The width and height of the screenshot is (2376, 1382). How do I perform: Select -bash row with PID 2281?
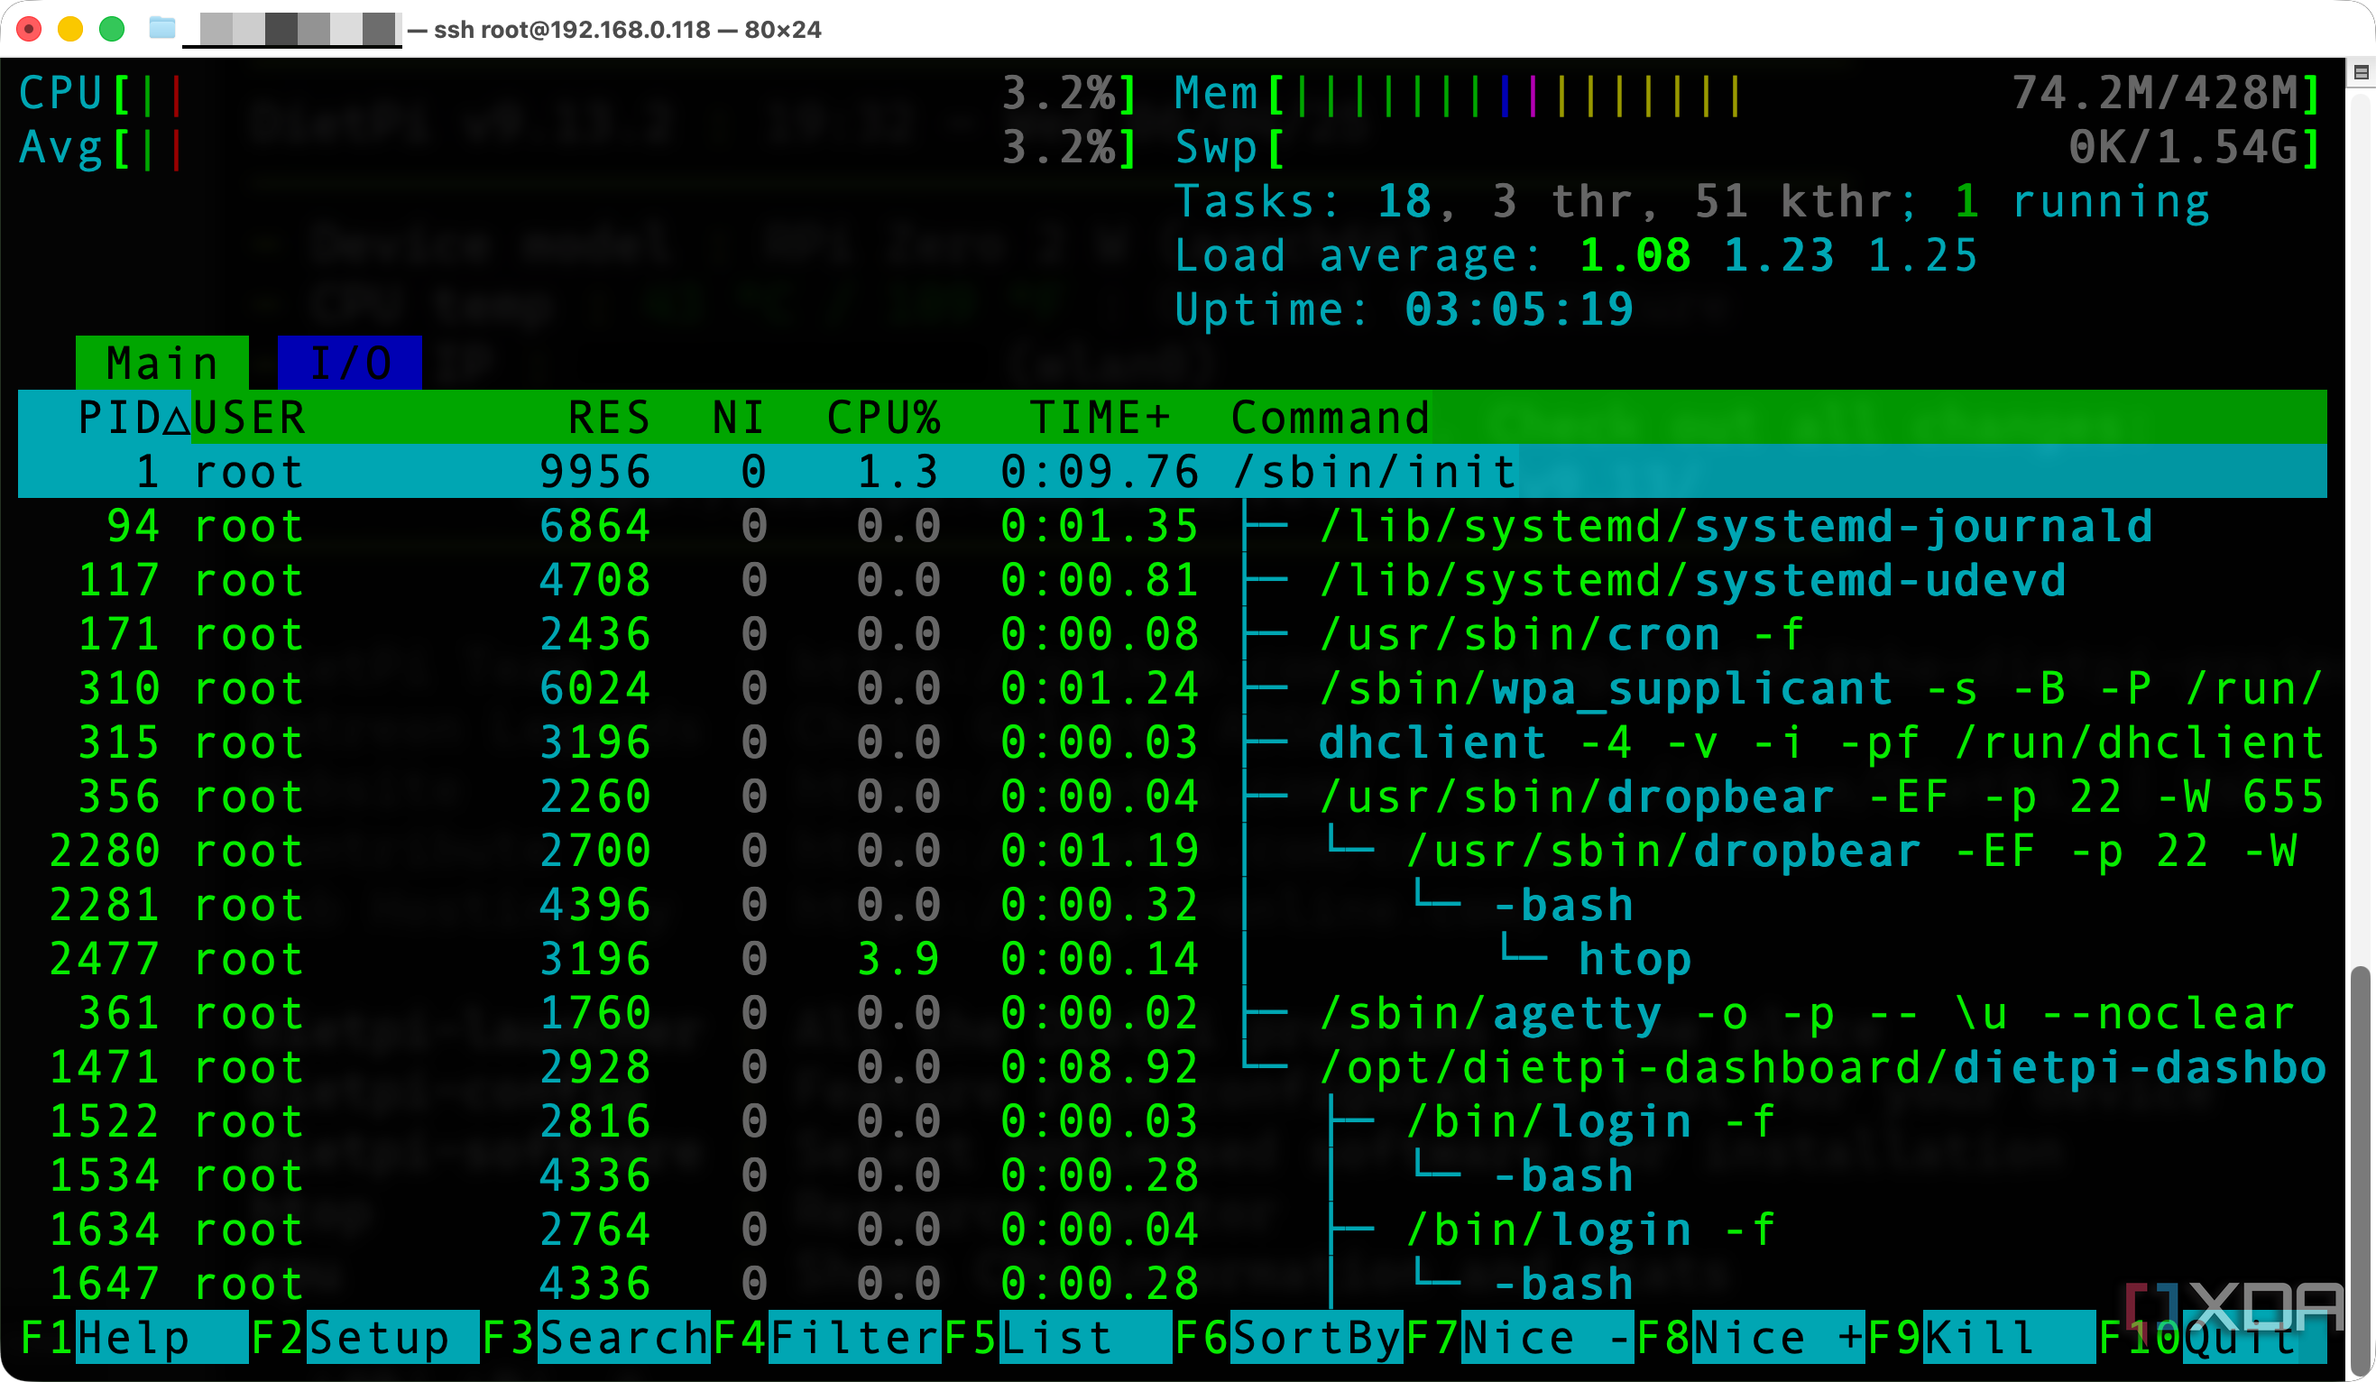pyautogui.click(x=1172, y=905)
